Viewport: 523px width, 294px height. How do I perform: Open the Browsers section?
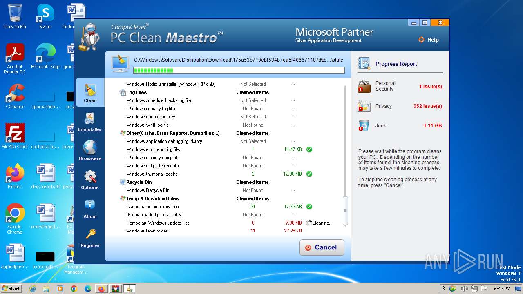(x=90, y=151)
